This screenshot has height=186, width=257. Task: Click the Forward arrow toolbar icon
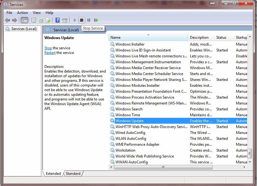click(x=15, y=20)
